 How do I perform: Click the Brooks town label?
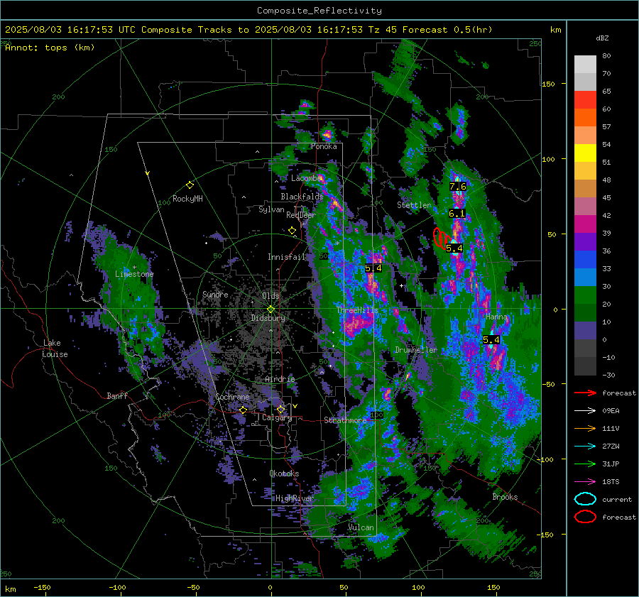point(505,497)
